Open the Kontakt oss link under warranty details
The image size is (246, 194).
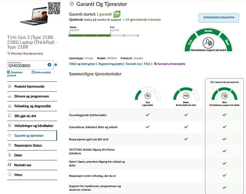pos(133,64)
